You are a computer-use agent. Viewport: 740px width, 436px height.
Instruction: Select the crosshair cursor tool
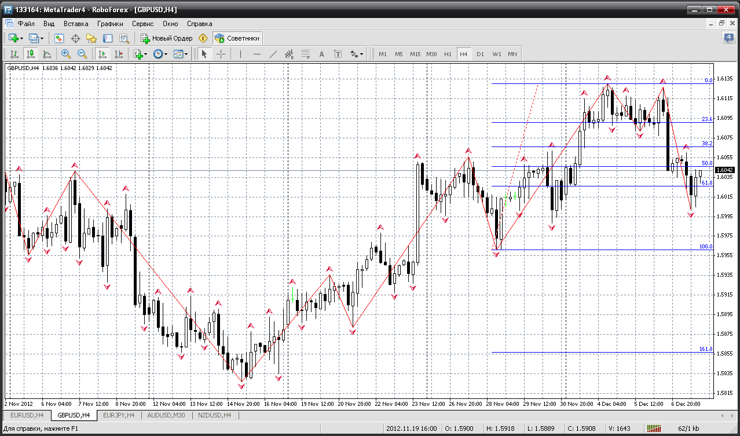tap(221, 54)
